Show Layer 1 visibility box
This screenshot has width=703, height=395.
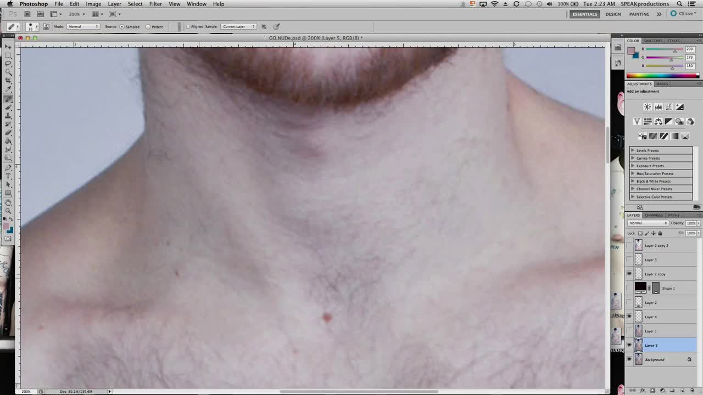[629, 331]
